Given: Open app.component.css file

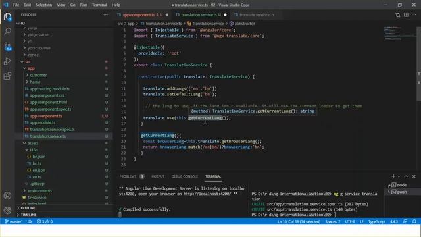Looking at the screenshot, I should (47, 95).
